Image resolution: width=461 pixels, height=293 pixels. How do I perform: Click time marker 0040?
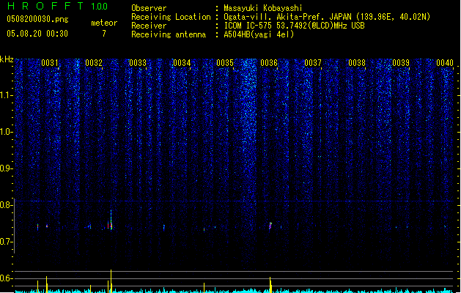tap(445, 63)
